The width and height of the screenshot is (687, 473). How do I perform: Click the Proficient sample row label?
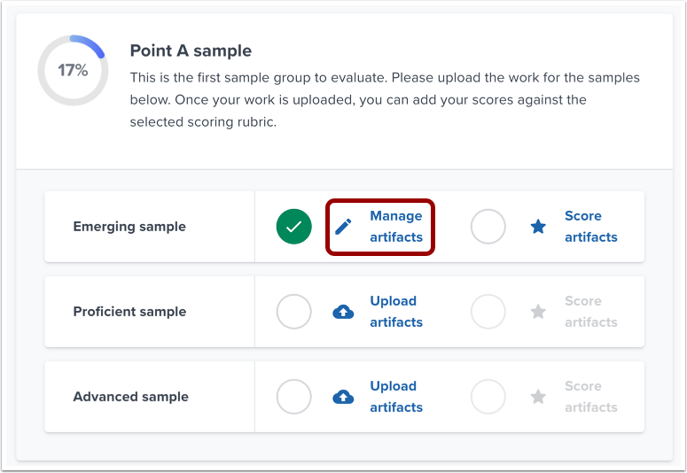coord(129,312)
